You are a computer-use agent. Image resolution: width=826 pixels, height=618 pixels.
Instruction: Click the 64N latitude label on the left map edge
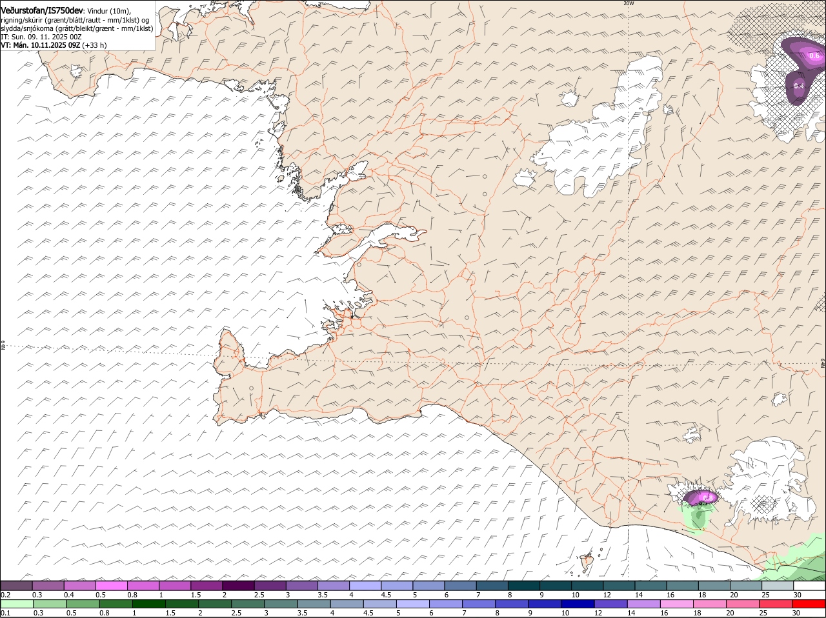[3, 346]
